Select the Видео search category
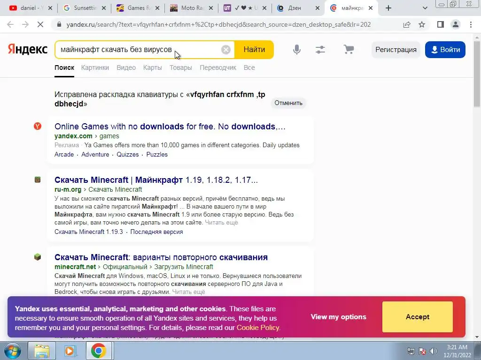481x360 pixels. [x=126, y=67]
